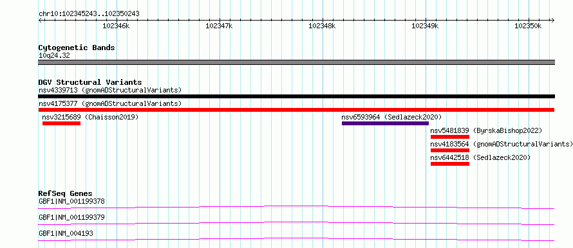The width and height of the screenshot is (573, 248).
Task: Click the Cytogenetic Bands track title
Action: coord(77,48)
